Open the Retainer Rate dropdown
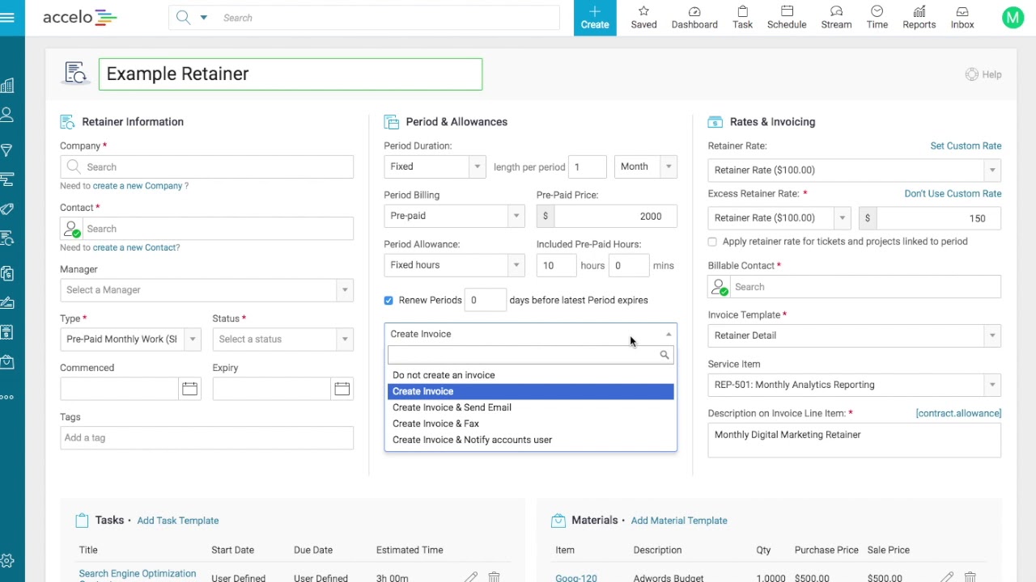The image size is (1036, 582). click(854, 170)
